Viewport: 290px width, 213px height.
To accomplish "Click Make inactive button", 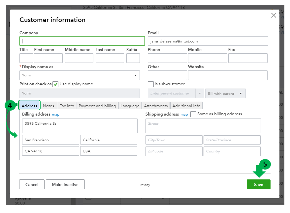I will pos(65,185).
